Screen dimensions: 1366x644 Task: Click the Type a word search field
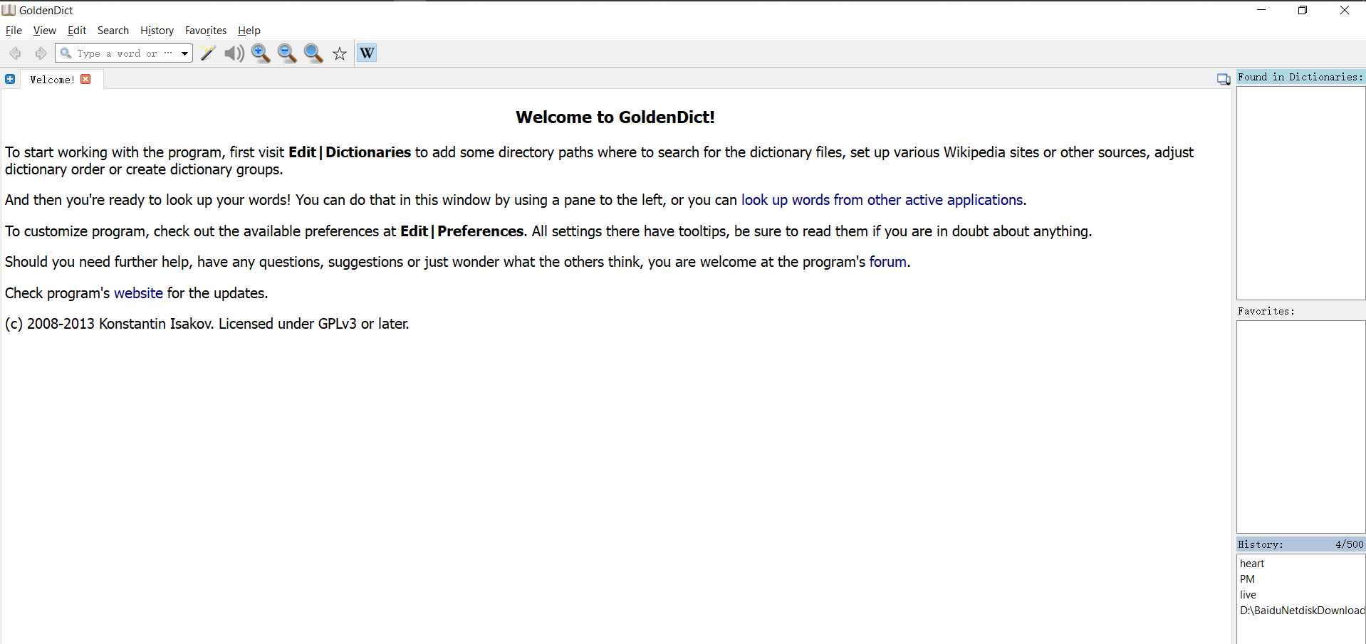(124, 53)
